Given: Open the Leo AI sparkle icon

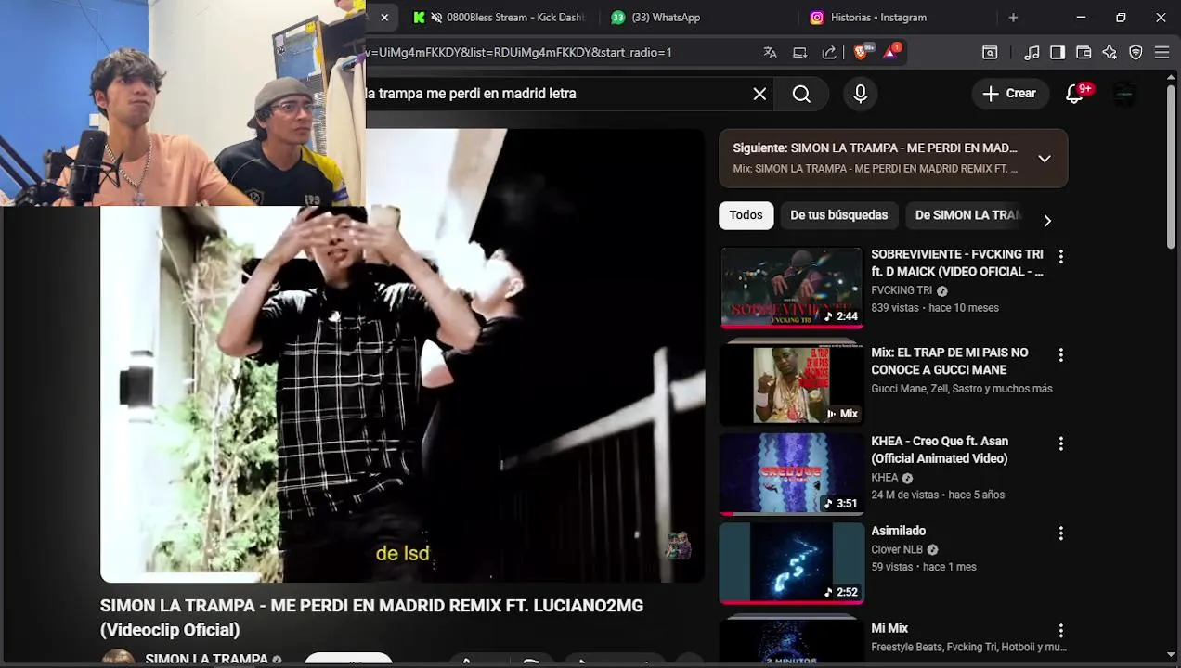Looking at the screenshot, I should tap(1110, 53).
